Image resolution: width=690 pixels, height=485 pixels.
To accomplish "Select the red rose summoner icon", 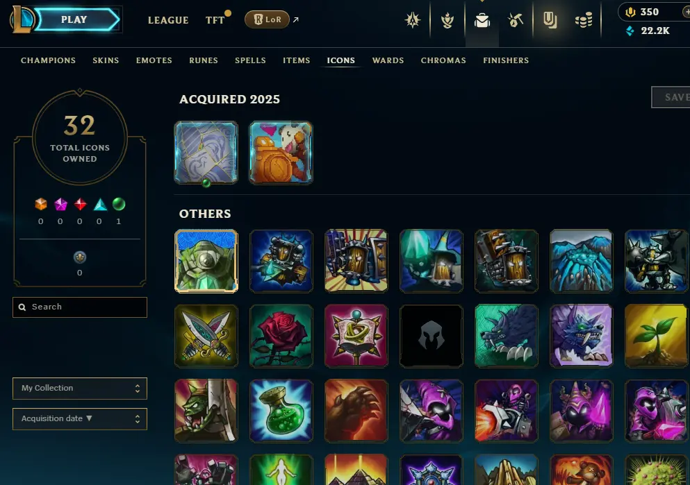I will (x=281, y=336).
